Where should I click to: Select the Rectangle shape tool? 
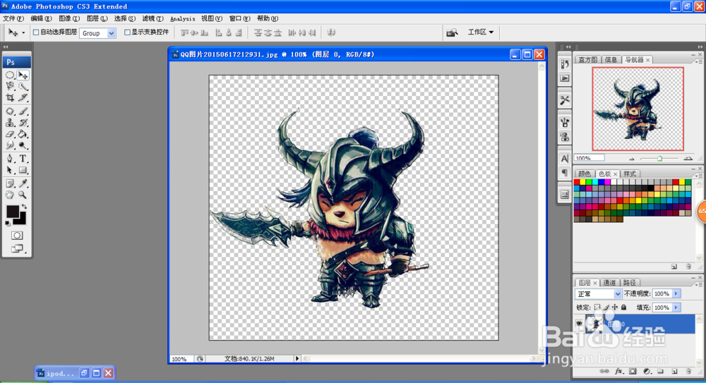(23, 170)
